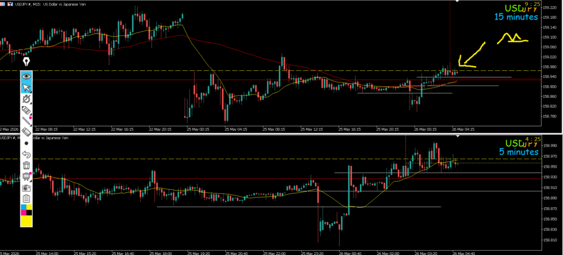The image size is (563, 255).
Task: Toggle the eye visibility button
Action: coord(26,76)
